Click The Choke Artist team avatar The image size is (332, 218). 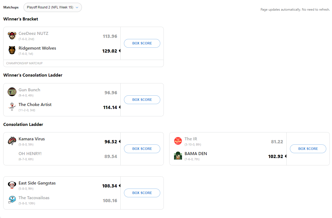click(x=12, y=107)
